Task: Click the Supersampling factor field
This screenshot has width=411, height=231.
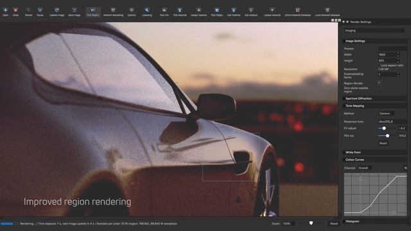Action: coord(389,74)
